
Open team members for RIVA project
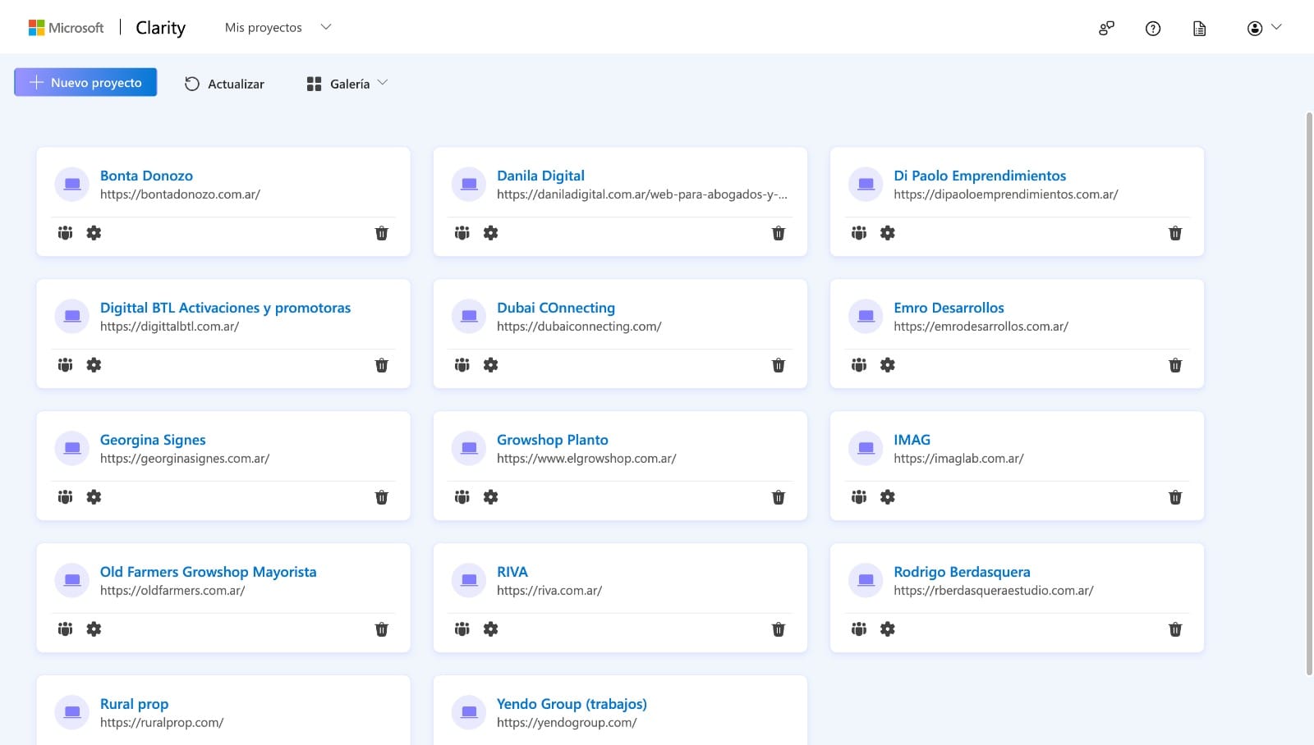click(x=462, y=628)
